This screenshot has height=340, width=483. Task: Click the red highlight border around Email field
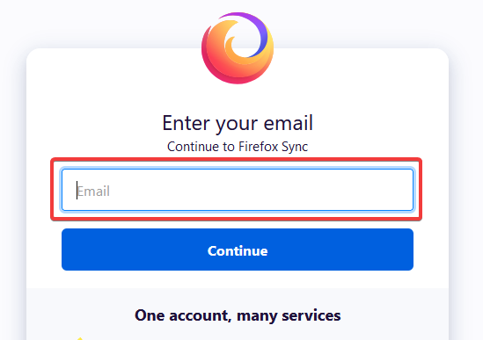point(237,160)
